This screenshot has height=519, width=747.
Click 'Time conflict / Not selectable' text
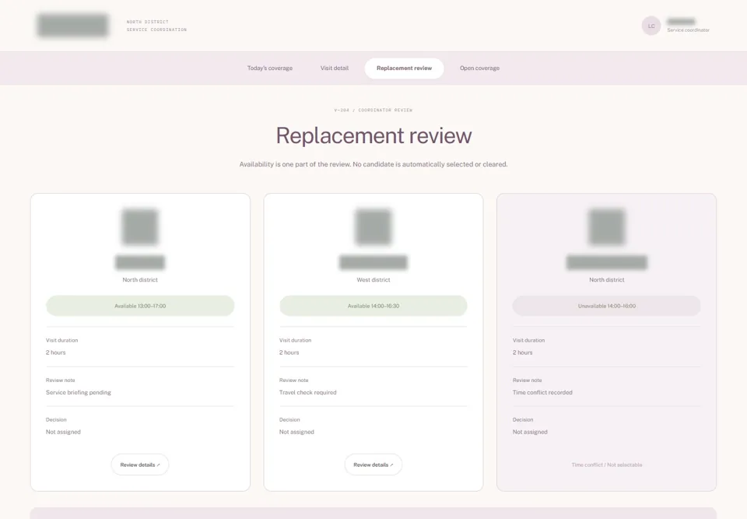[606, 465]
